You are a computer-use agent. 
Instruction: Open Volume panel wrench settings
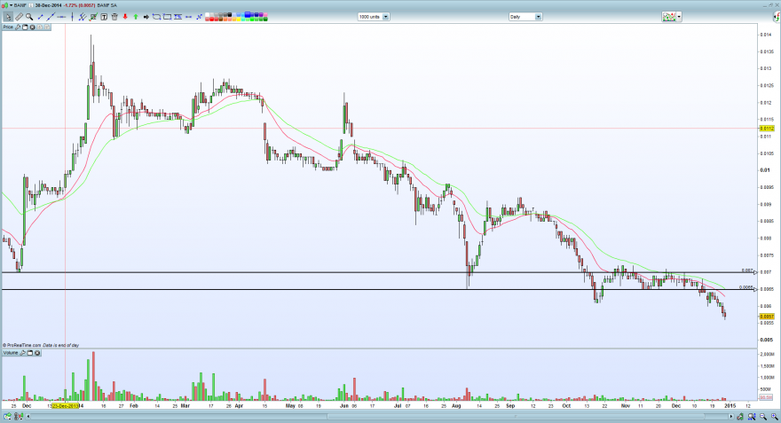click(22, 353)
